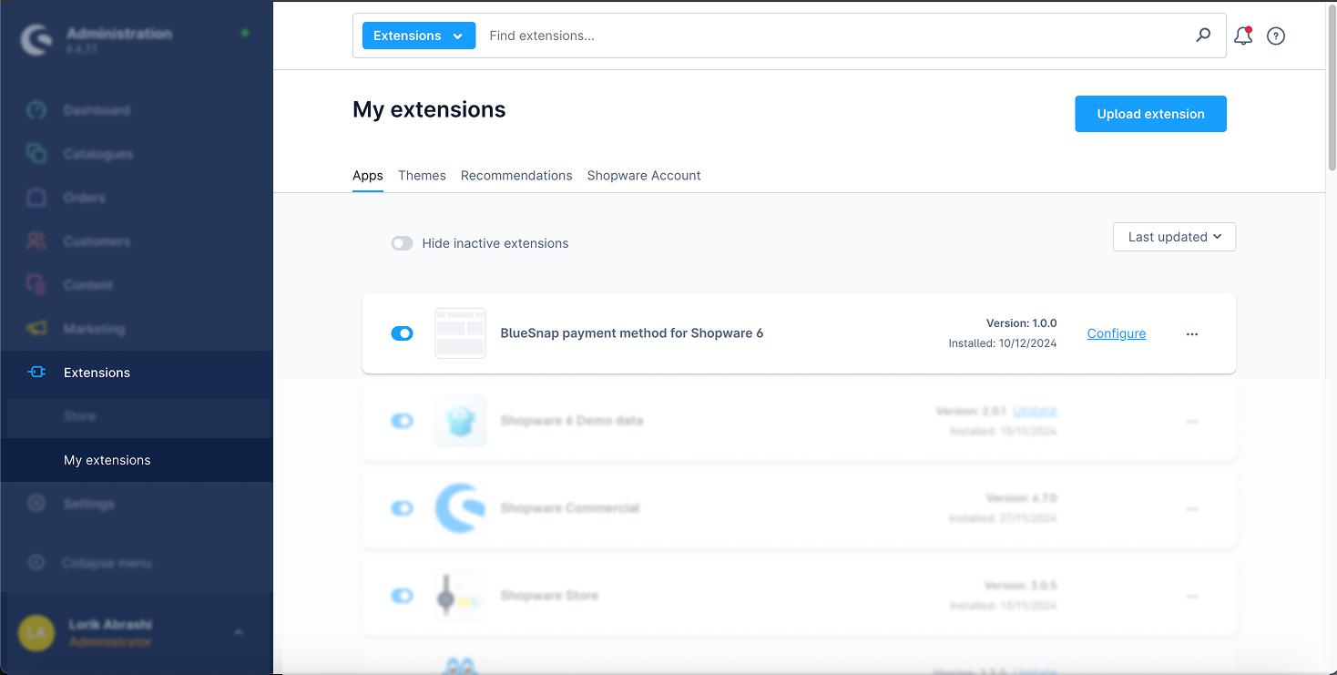1337x675 pixels.
Task: Open the Shopware Account tab
Action: [x=643, y=176]
